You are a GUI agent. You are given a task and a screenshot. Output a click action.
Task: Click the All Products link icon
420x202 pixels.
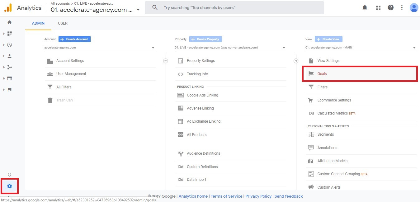pos(180,135)
